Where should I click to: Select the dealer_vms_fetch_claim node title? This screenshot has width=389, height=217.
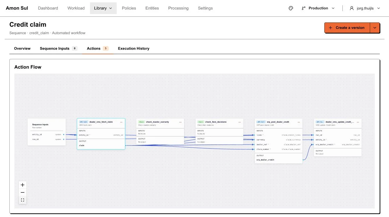coord(101,122)
